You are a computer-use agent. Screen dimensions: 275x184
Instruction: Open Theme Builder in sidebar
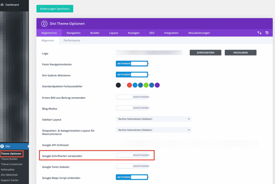click(x=9, y=159)
